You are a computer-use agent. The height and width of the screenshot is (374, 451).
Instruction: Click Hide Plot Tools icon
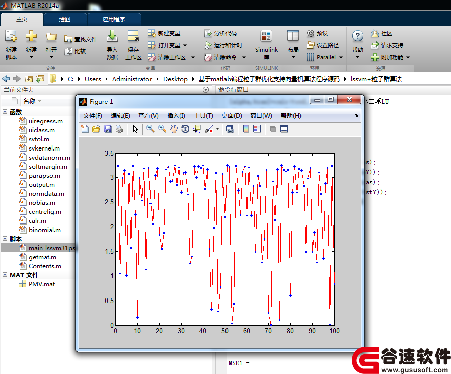tap(273, 129)
